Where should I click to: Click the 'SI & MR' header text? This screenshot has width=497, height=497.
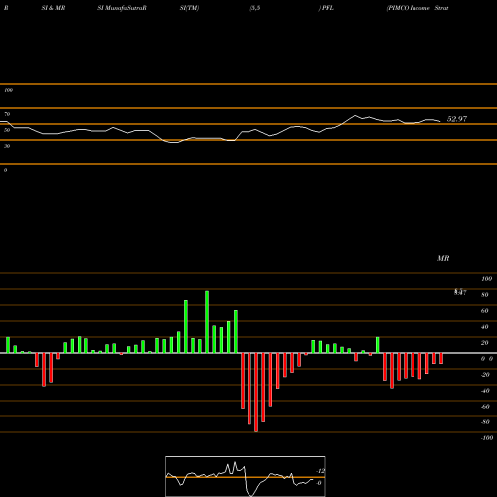[x=53, y=8]
